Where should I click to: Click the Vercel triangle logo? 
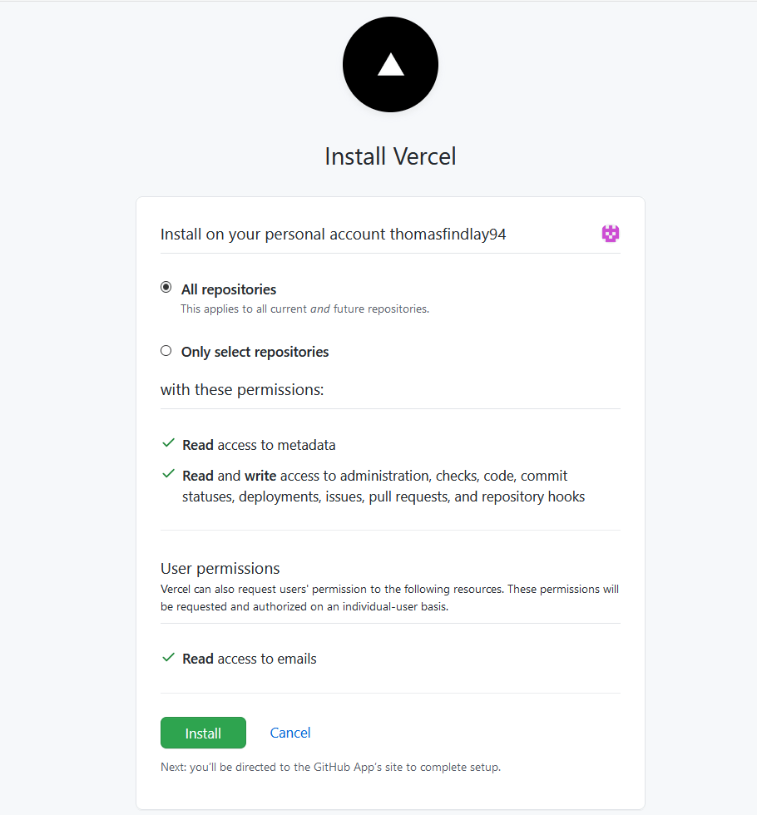tap(390, 65)
